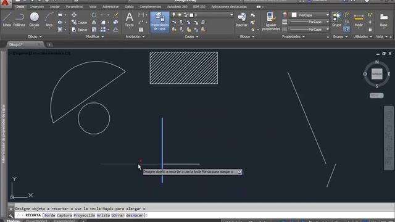The height and width of the screenshot is (222, 395).
Task: Expand the Modificar panel
Action: tap(95, 36)
